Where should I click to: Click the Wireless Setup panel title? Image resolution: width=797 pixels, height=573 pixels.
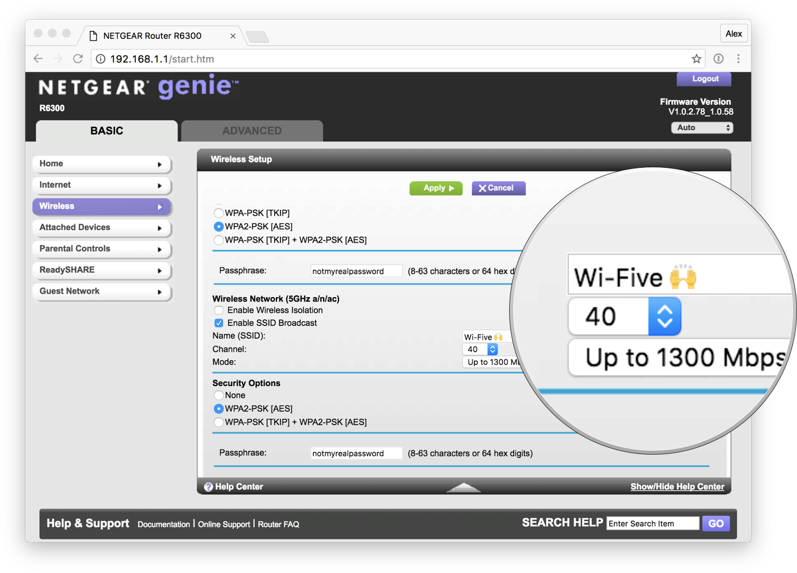coord(241,159)
